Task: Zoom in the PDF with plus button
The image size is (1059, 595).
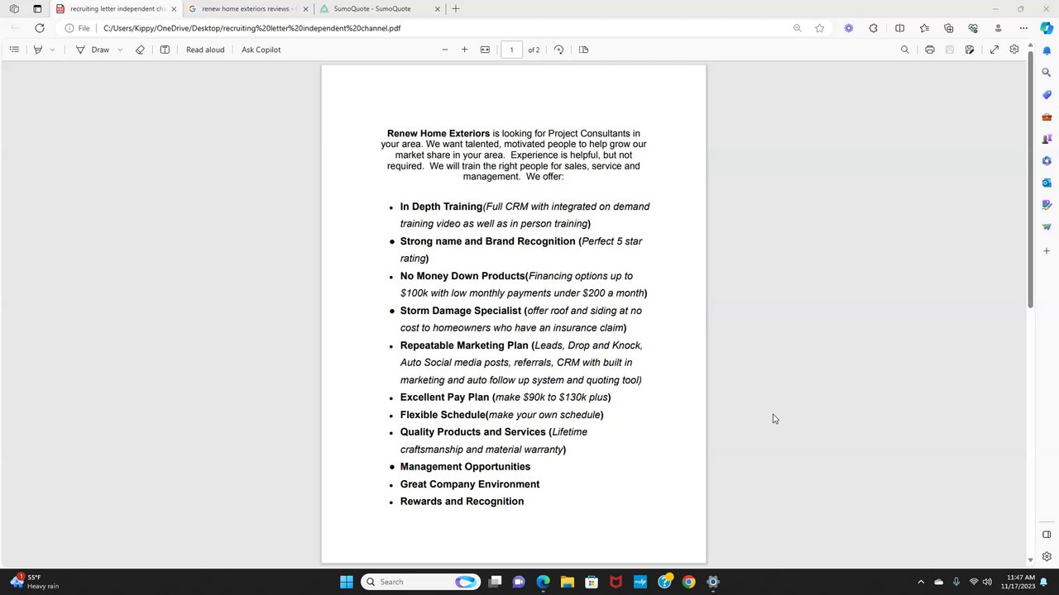Action: click(x=464, y=50)
